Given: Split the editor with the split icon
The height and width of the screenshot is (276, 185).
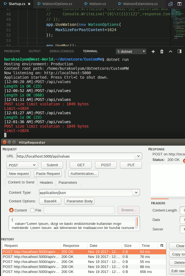Looking at the screenshot, I should pos(179,4).
